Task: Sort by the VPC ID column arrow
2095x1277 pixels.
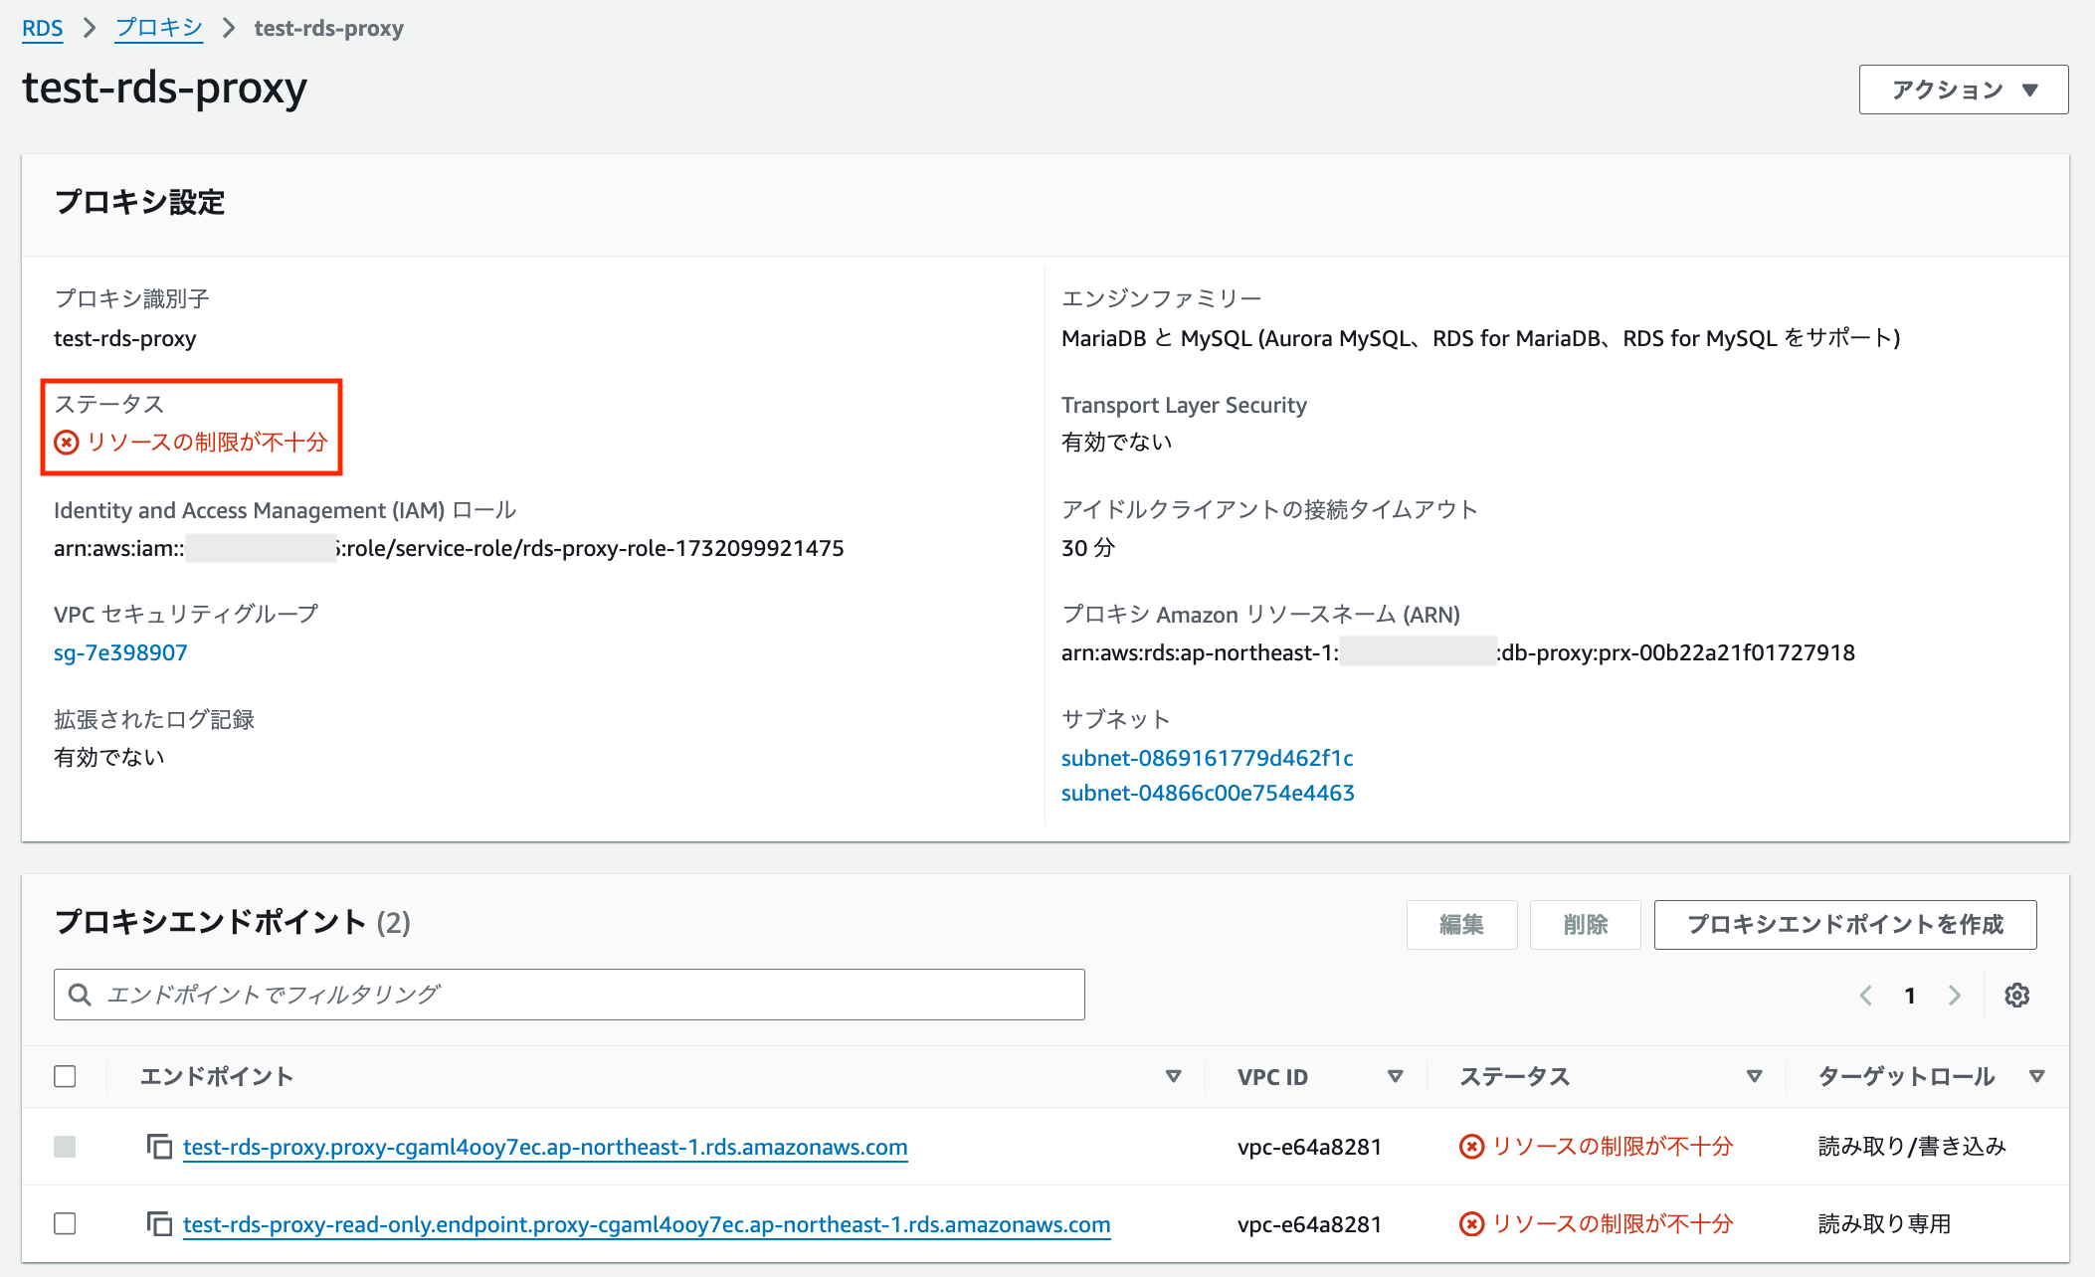Action: 1395,1076
